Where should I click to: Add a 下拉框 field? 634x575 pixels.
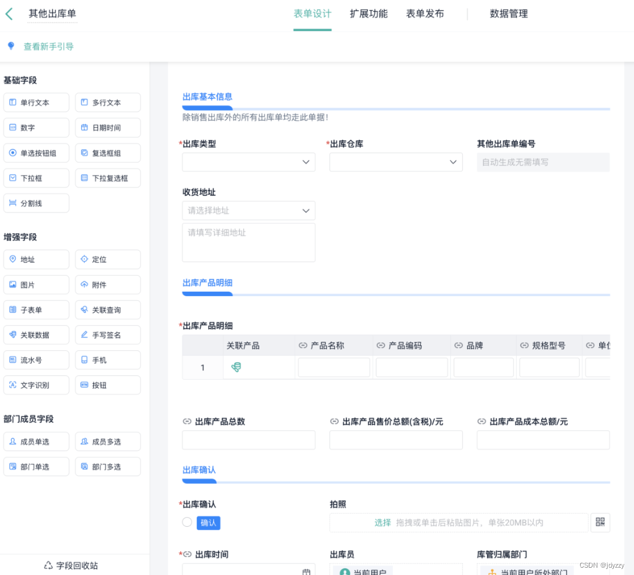coord(37,178)
